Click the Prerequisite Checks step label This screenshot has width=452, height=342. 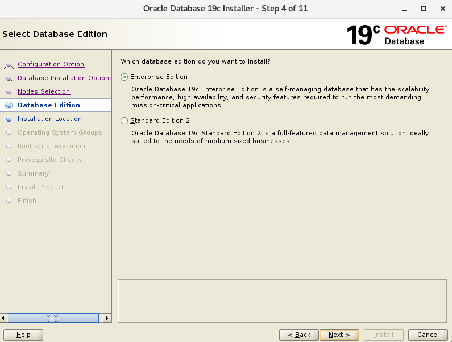(x=50, y=160)
